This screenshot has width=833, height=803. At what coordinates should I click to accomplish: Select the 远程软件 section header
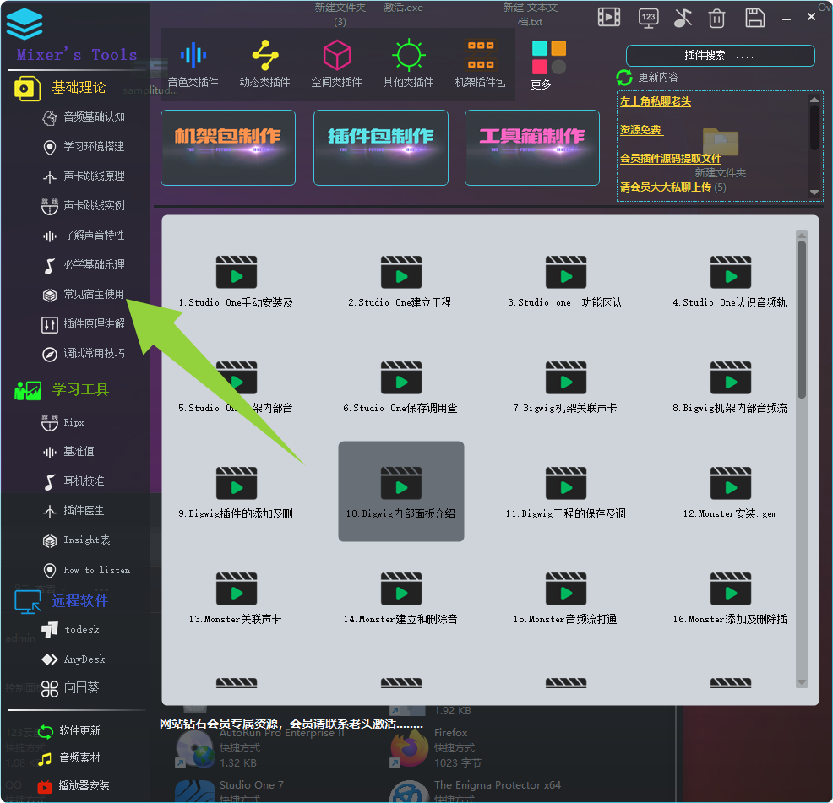pyautogui.click(x=62, y=601)
